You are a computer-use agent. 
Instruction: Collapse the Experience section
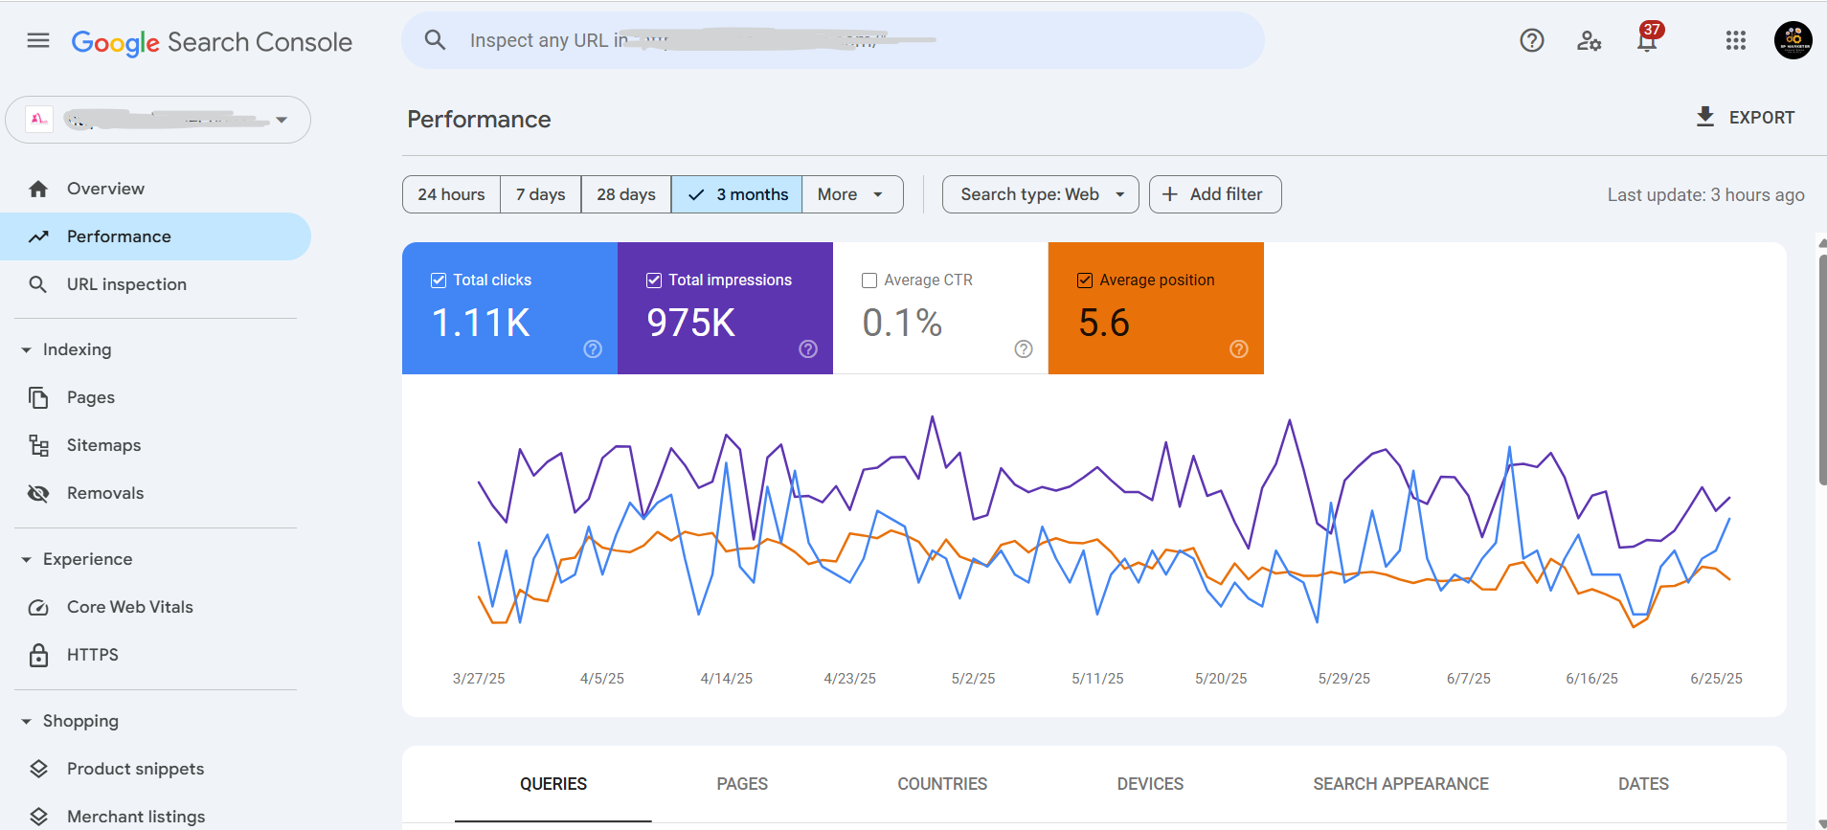(x=27, y=560)
